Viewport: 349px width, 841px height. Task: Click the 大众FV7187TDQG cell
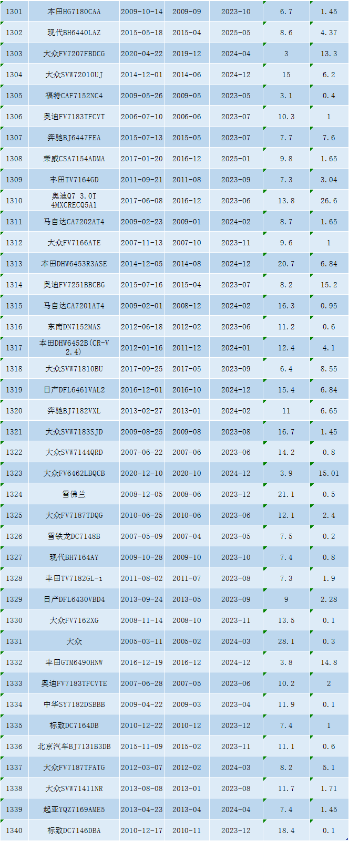[x=74, y=515]
